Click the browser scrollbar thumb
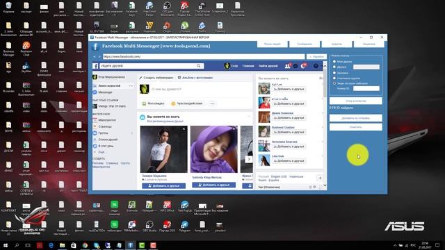 coord(325,82)
